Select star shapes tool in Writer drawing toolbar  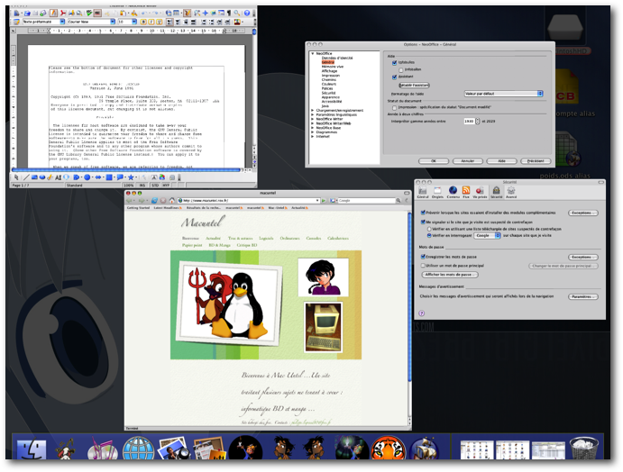(131, 177)
